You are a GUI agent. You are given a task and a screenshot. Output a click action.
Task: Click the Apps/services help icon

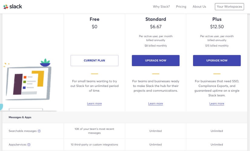pyautogui.click(x=29, y=145)
